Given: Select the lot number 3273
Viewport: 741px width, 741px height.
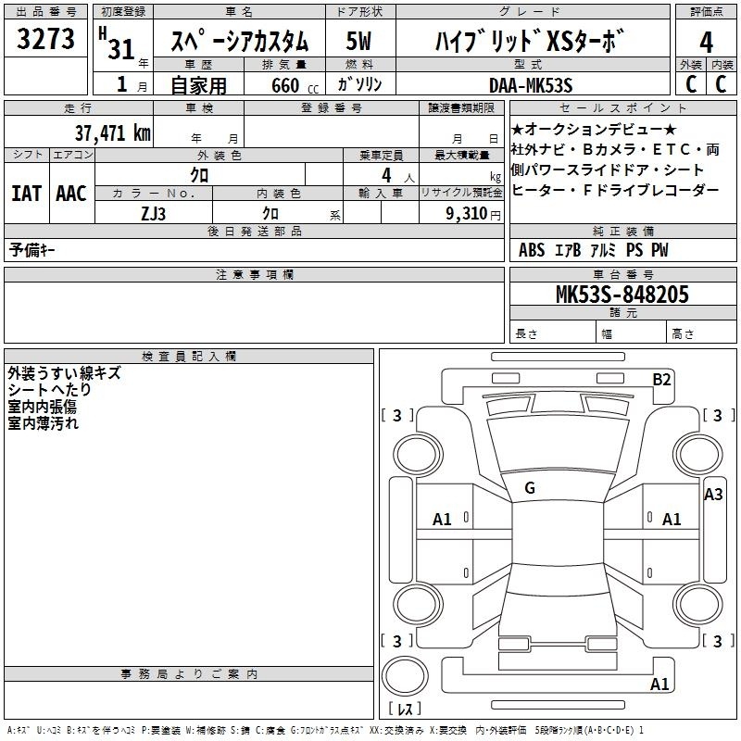Looking at the screenshot, I should pos(46,41).
